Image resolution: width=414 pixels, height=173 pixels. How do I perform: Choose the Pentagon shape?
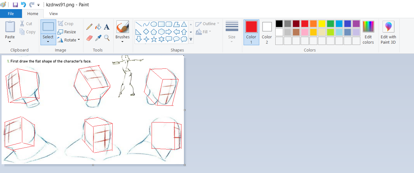(154, 32)
